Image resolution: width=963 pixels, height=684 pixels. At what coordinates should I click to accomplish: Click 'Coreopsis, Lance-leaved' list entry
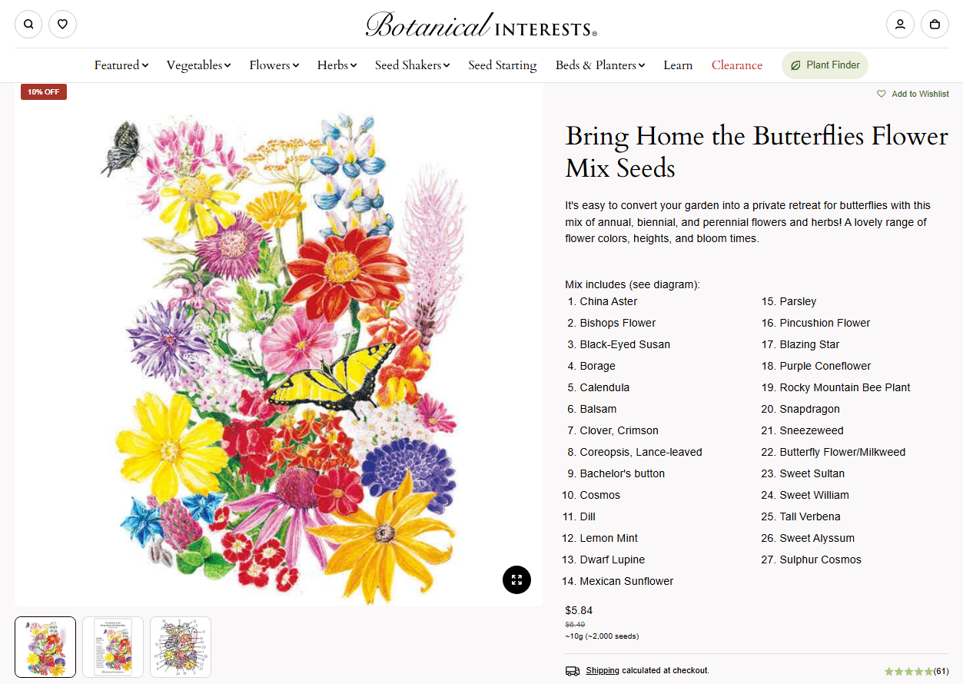click(x=641, y=452)
